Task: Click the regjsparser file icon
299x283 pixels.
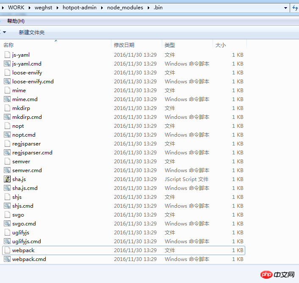Action: [x=7, y=143]
